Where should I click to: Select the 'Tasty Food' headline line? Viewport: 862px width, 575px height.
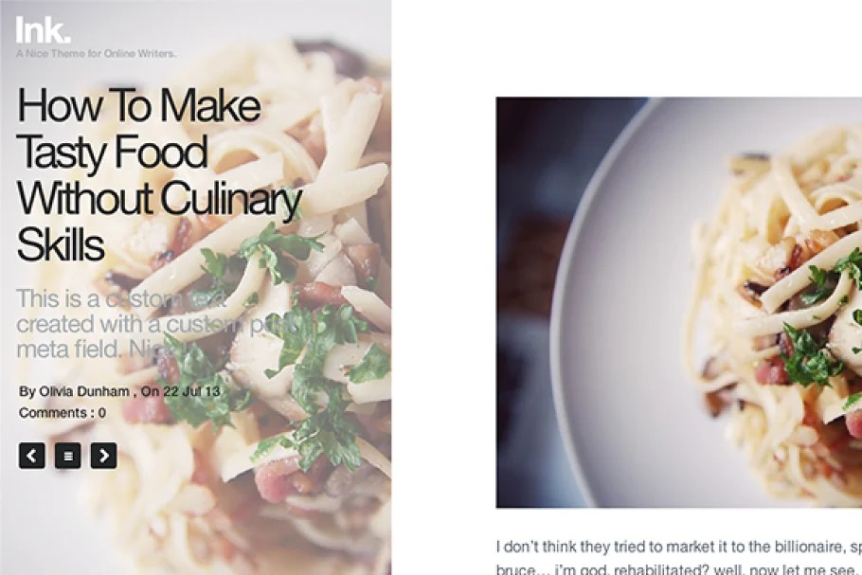pos(112,153)
